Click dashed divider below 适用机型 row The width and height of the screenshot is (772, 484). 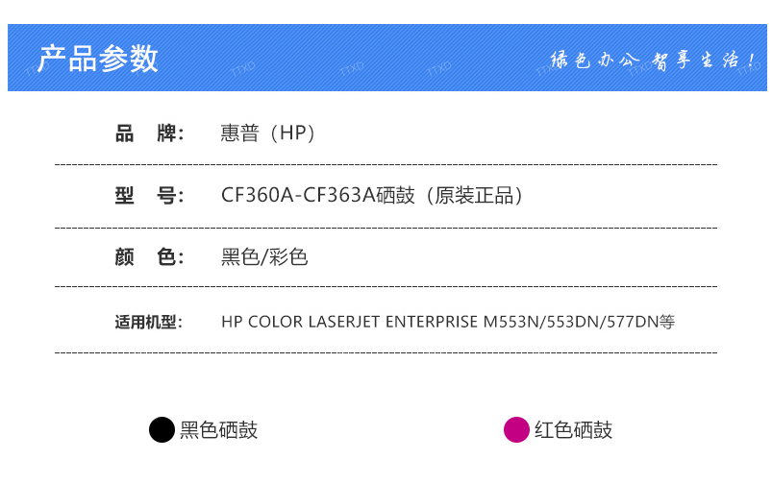pos(386,352)
